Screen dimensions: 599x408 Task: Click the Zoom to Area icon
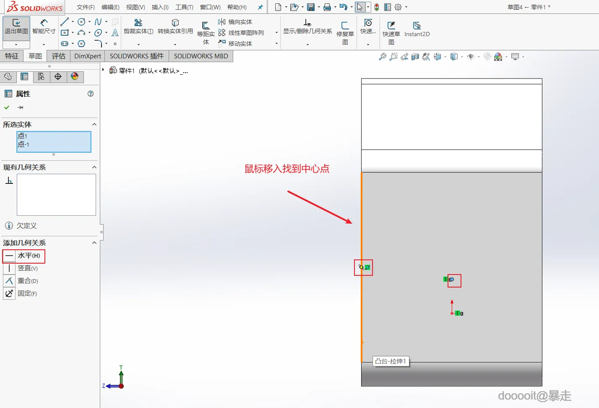coord(393,57)
